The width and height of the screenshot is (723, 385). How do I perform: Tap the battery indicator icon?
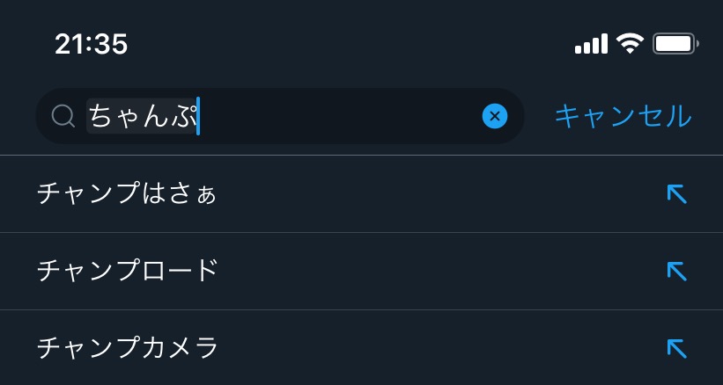675,43
